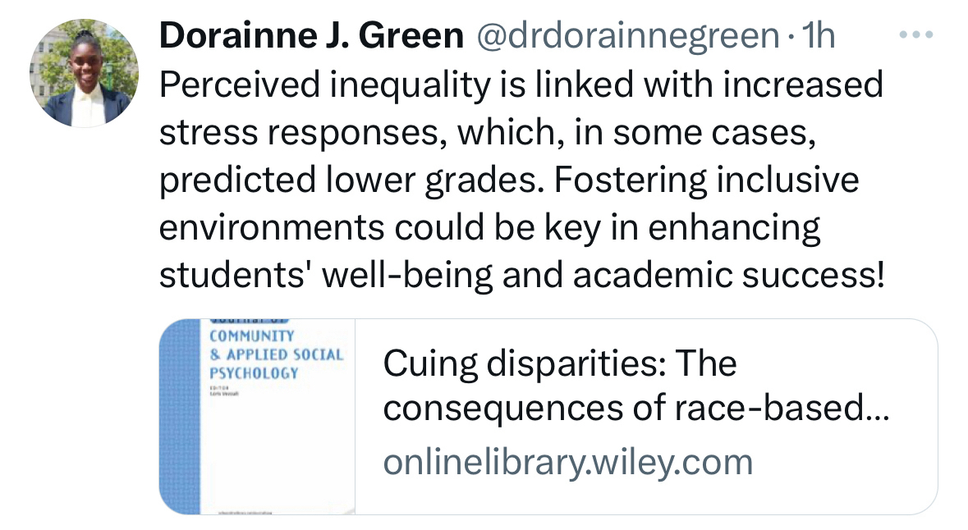Click Dorainne J. Green's profile avatar
This screenshot has width=968, height=530.
(85, 73)
